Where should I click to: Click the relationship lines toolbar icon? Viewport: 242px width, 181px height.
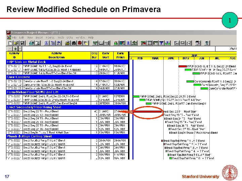[107, 43]
